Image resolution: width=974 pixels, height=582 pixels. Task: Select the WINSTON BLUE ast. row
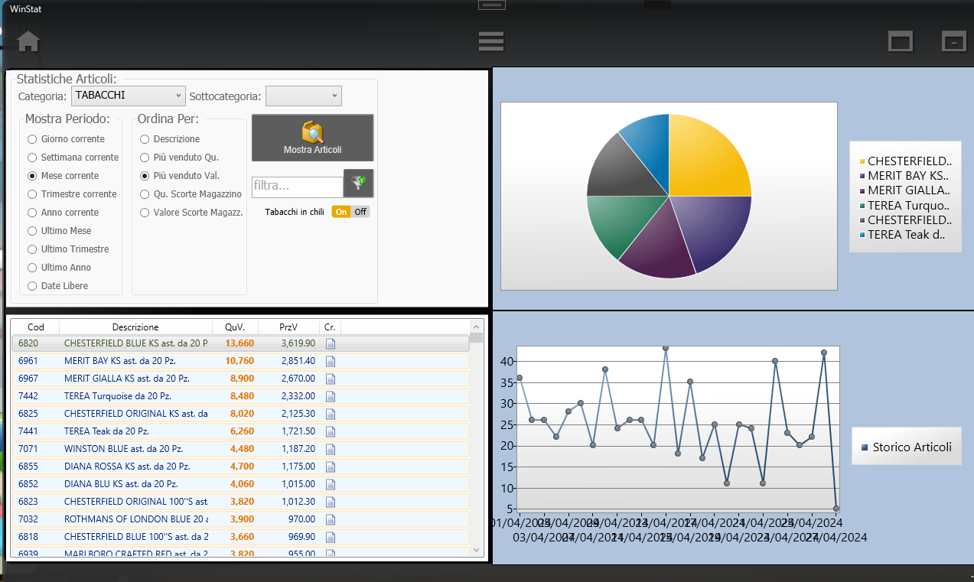tap(240, 449)
